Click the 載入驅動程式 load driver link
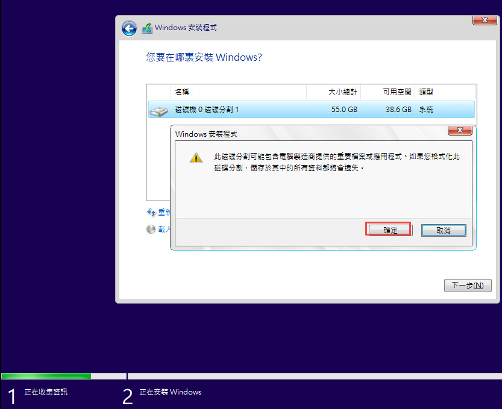The width and height of the screenshot is (502, 409). pos(165,229)
